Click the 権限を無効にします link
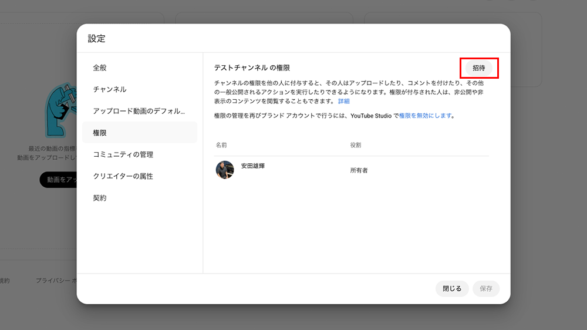 pyautogui.click(x=425, y=116)
